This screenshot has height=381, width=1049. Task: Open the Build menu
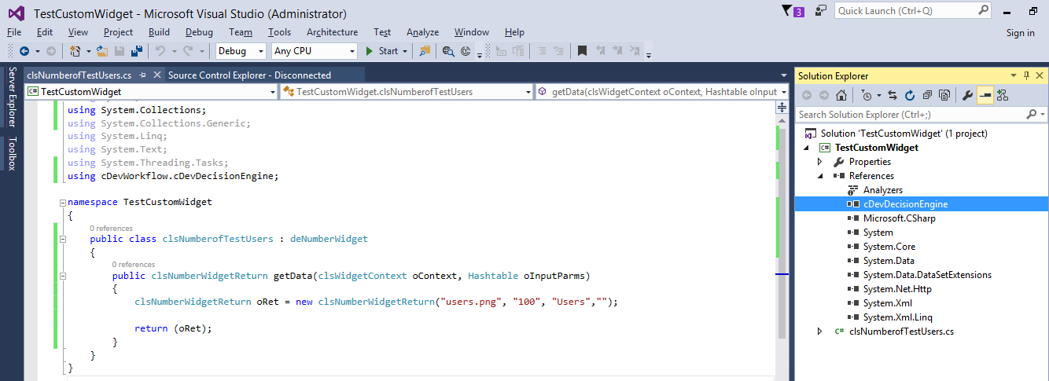[159, 32]
